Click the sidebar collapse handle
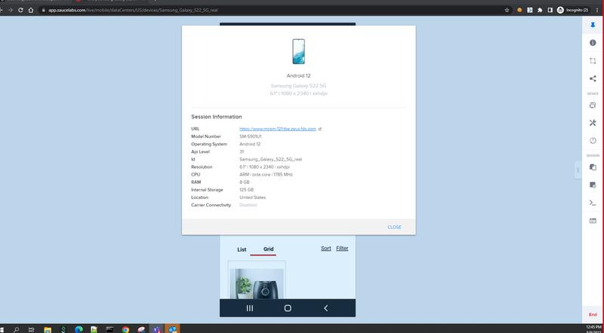The image size is (604, 333). pyautogui.click(x=578, y=170)
